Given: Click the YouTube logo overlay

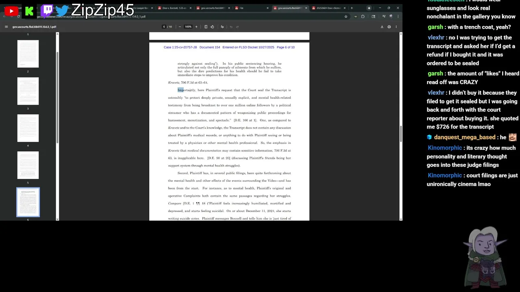Looking at the screenshot, I should (x=11, y=11).
